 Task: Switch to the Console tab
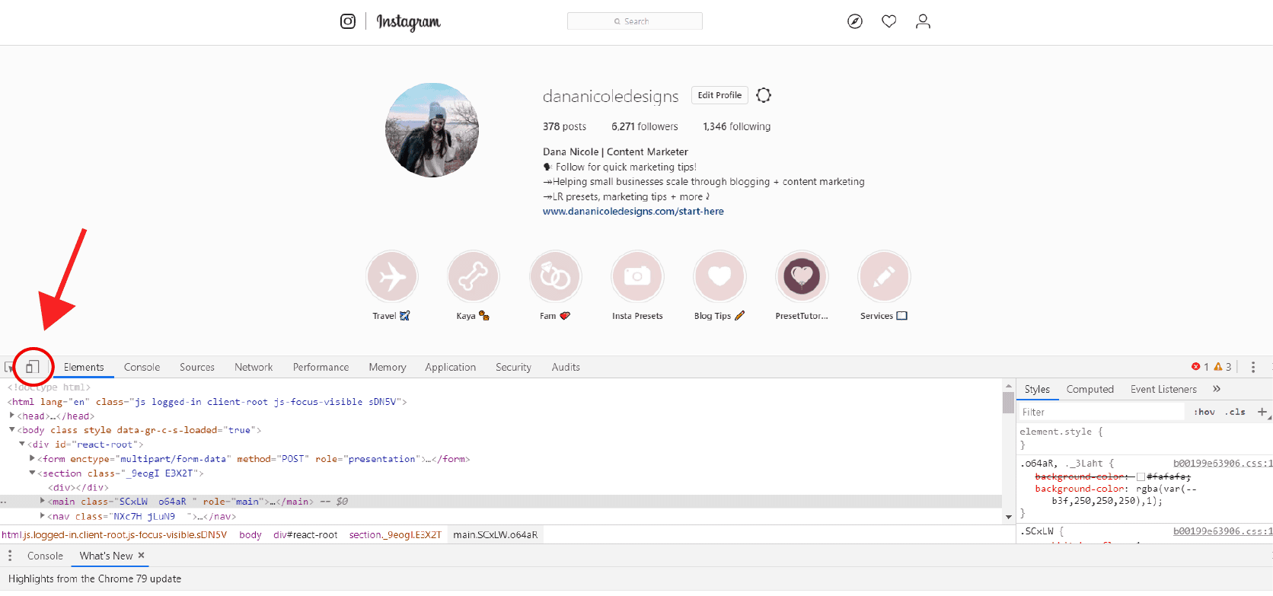(142, 367)
